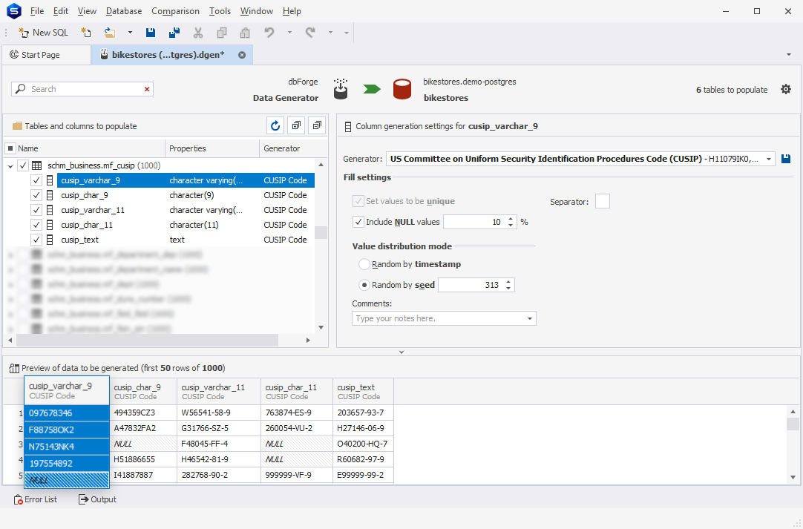This screenshot has height=529, width=803.
Task: Open the File menu
Action: click(x=37, y=10)
